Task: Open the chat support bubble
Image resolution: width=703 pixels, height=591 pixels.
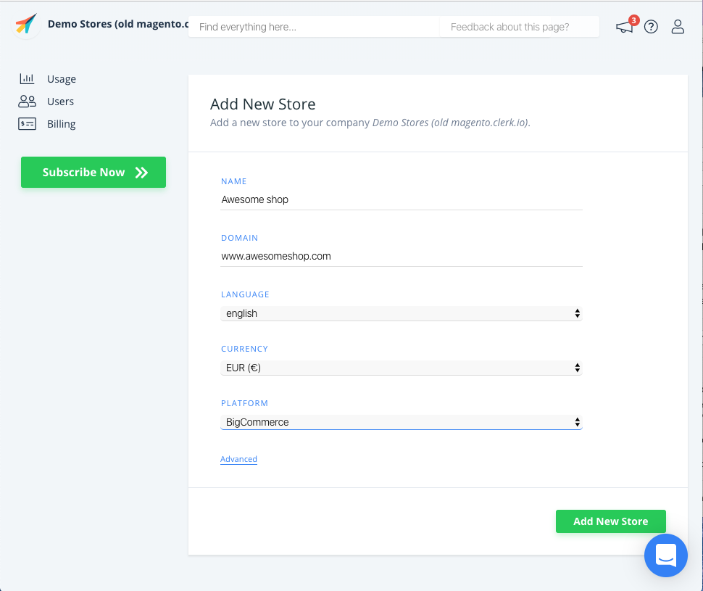Action: [x=665, y=555]
